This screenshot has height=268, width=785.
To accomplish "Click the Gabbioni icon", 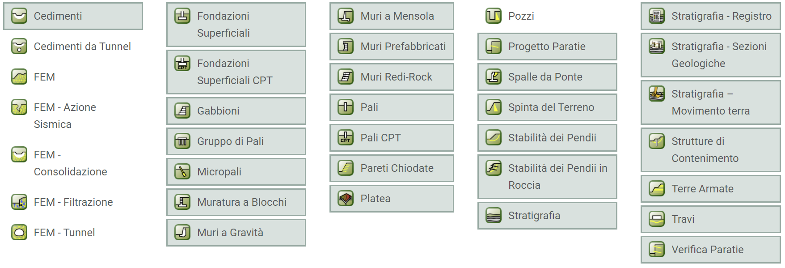I will pos(182,111).
